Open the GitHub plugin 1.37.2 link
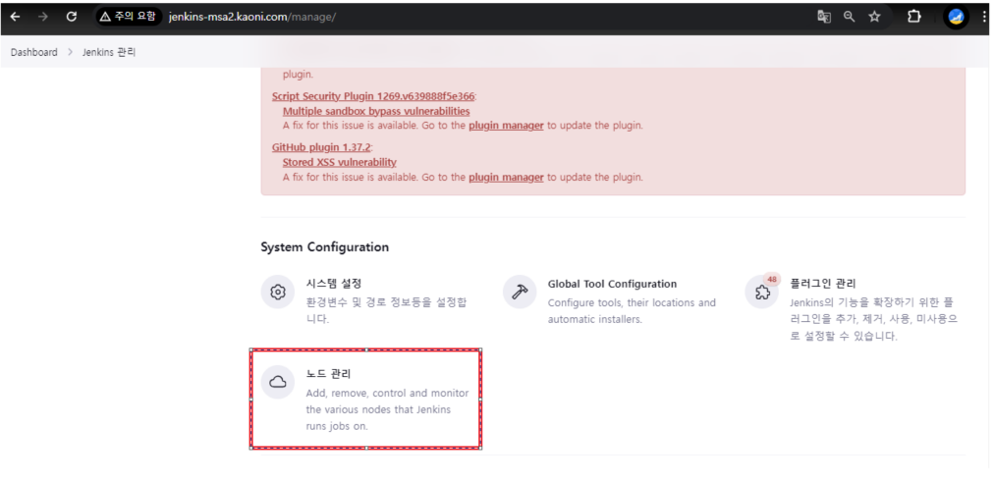This screenshot has height=483, width=994. pos(321,147)
